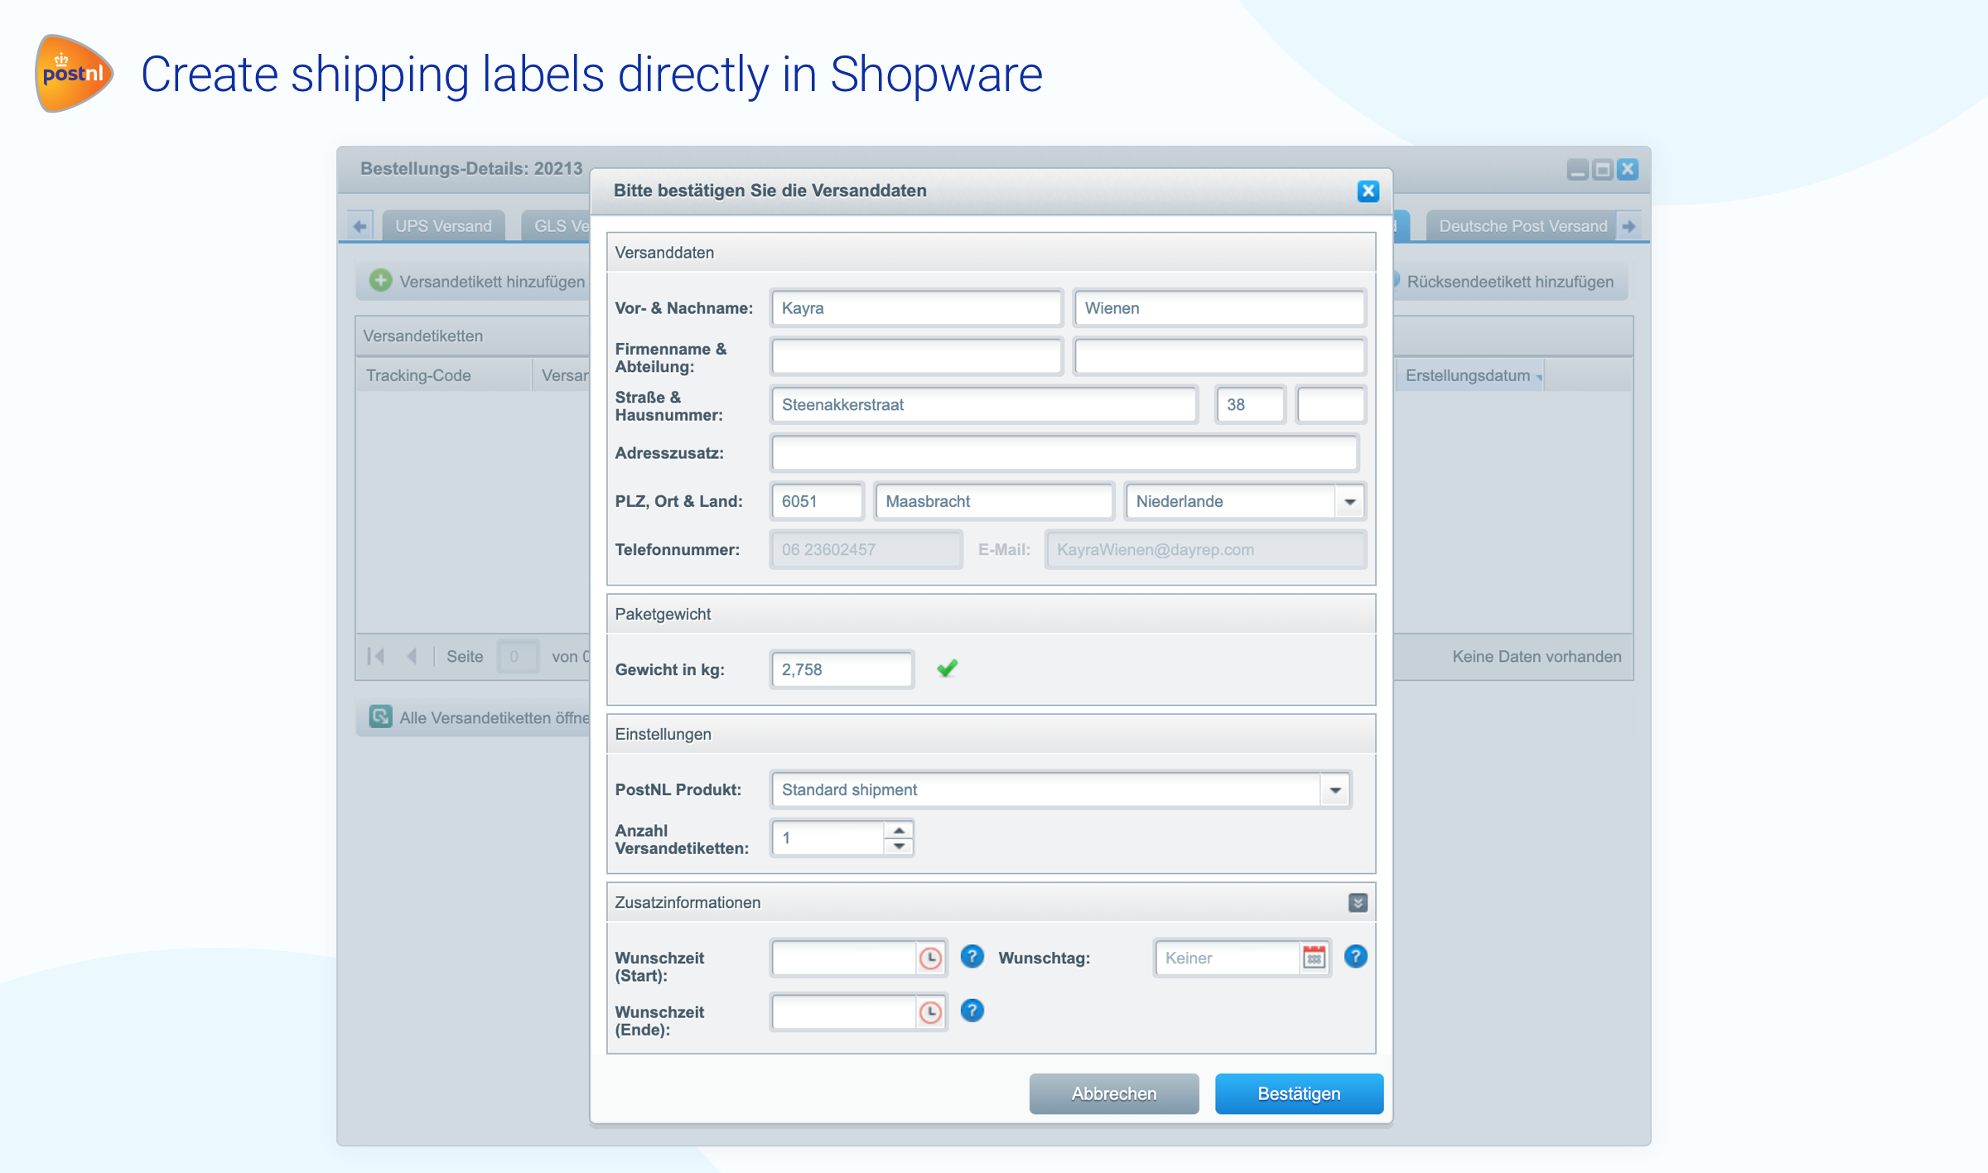Go to first page in Versandetiketten pager

click(376, 656)
